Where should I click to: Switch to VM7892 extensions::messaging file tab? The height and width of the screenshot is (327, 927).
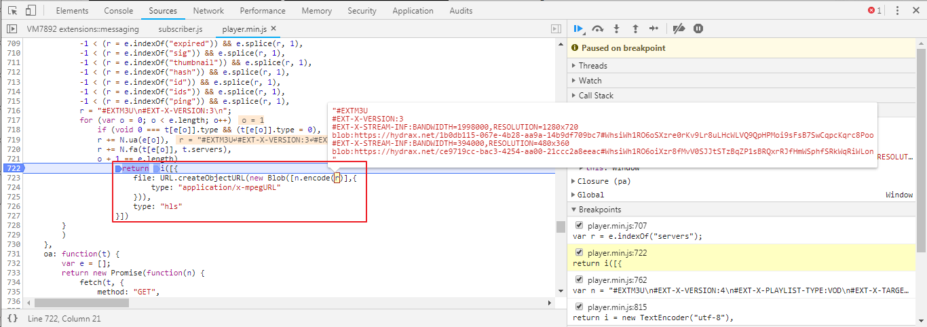(83, 29)
